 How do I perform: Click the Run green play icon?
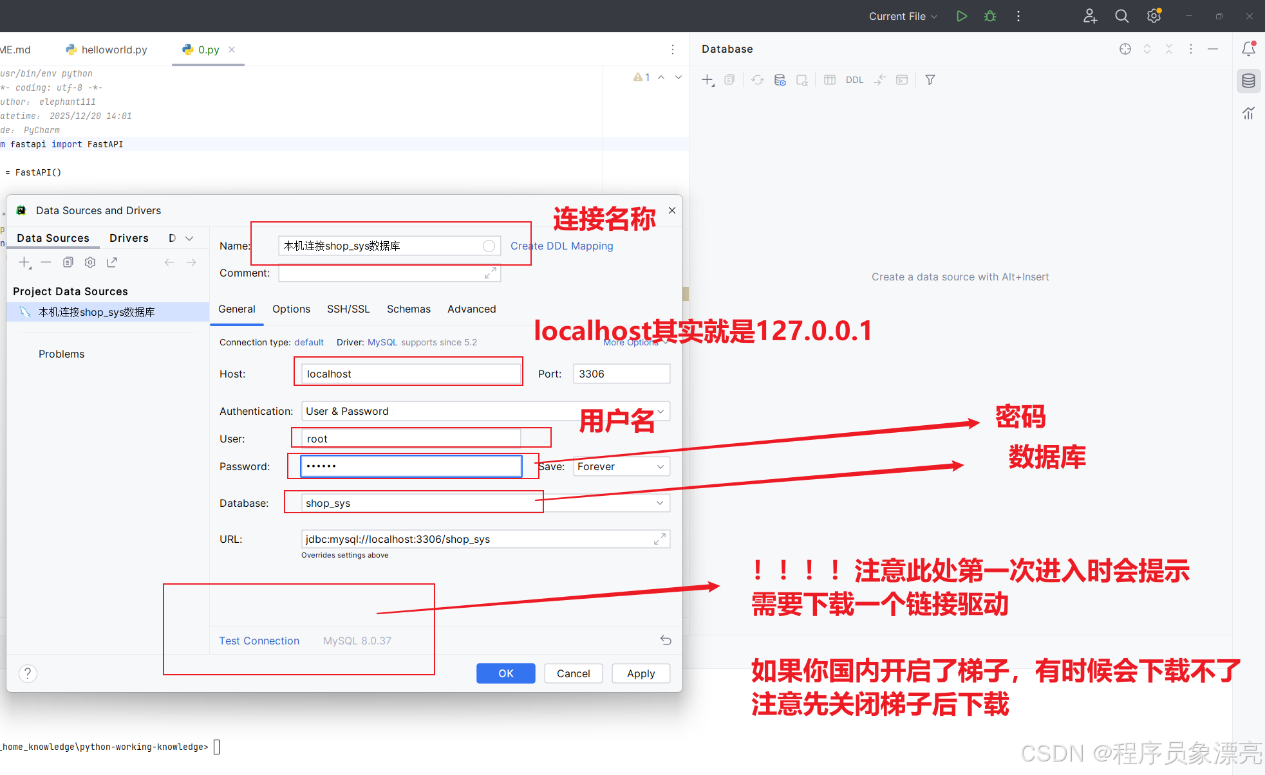click(x=961, y=16)
